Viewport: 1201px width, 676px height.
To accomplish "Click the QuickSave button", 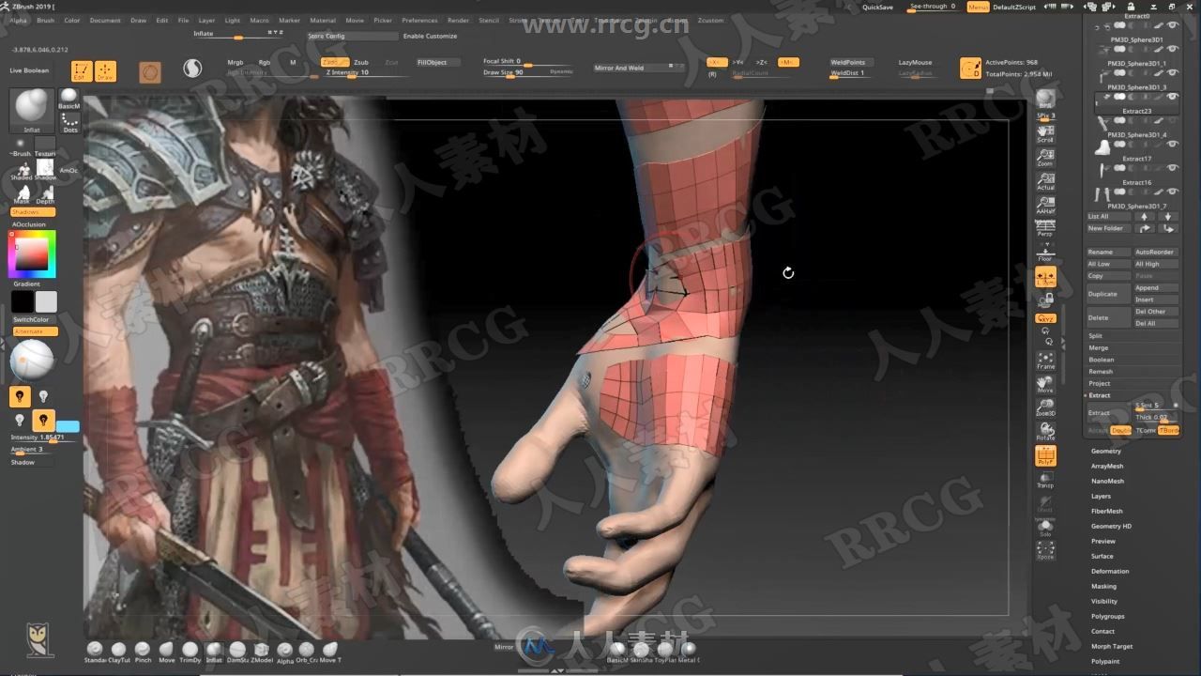I will [877, 7].
